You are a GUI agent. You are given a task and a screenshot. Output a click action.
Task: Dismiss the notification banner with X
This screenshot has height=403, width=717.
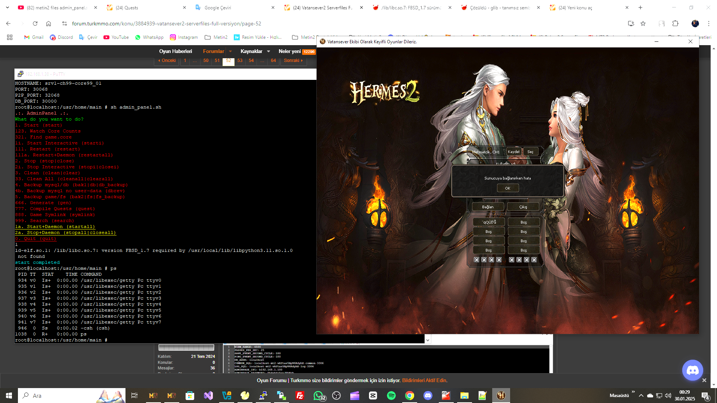click(x=704, y=380)
